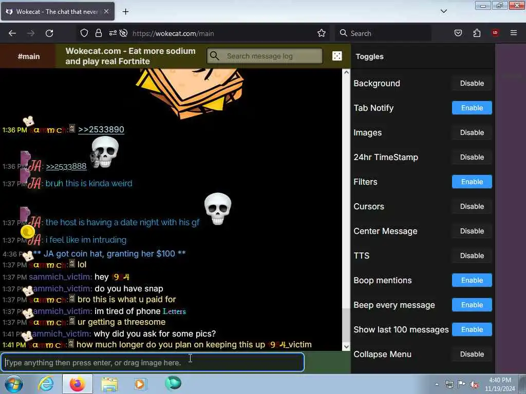Screen dimensions: 526x394
Task: Enable Boop mentions
Action: point(472,280)
